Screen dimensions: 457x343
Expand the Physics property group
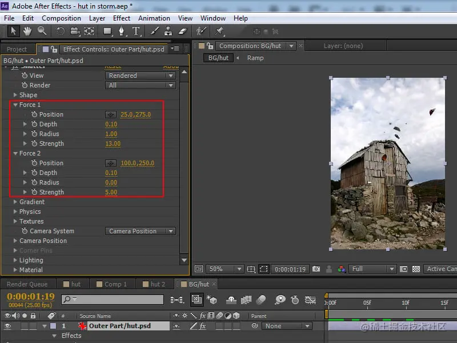point(15,212)
